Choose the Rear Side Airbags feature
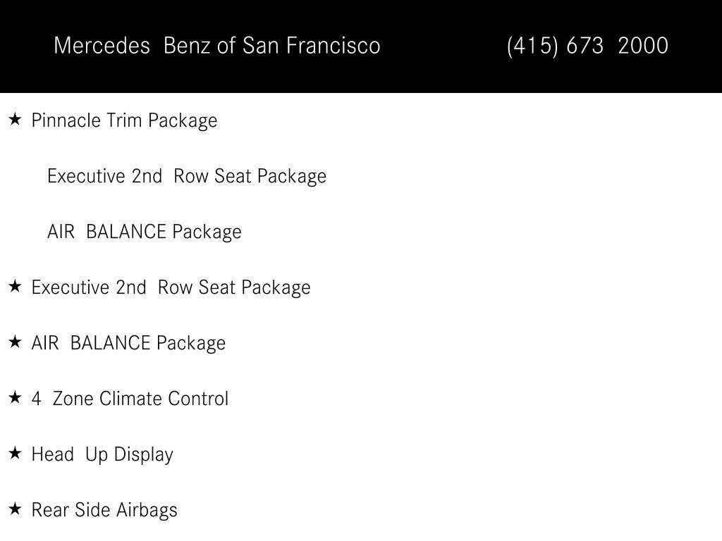Image resolution: width=722 pixels, height=541 pixels. 104,511
